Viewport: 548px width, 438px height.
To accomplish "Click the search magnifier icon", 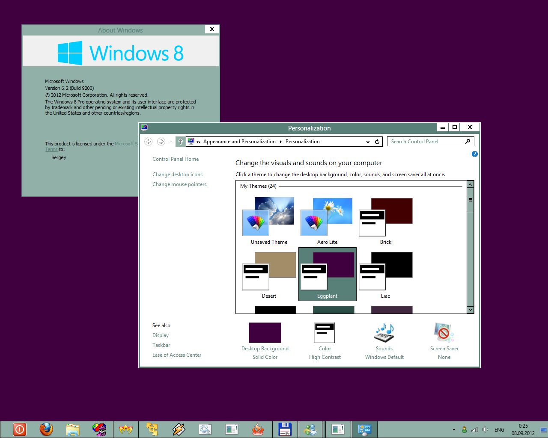I will point(468,141).
